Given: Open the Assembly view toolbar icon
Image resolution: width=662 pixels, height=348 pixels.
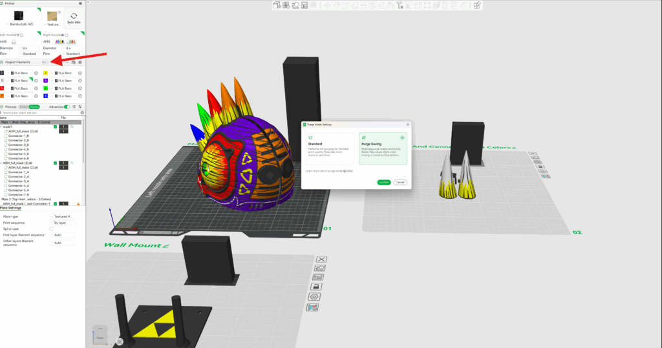Looking at the screenshot, I should pos(477,5).
